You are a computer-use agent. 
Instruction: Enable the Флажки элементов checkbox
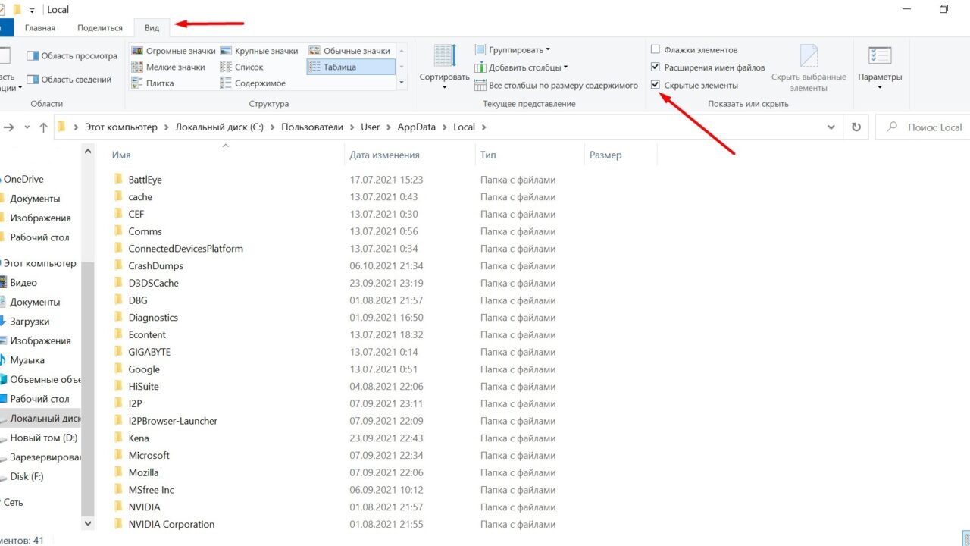point(656,49)
